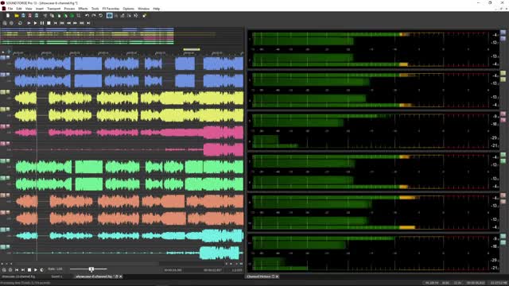Click the zoom ratio field near transport
This screenshot has width=509, height=286.
pos(237,270)
